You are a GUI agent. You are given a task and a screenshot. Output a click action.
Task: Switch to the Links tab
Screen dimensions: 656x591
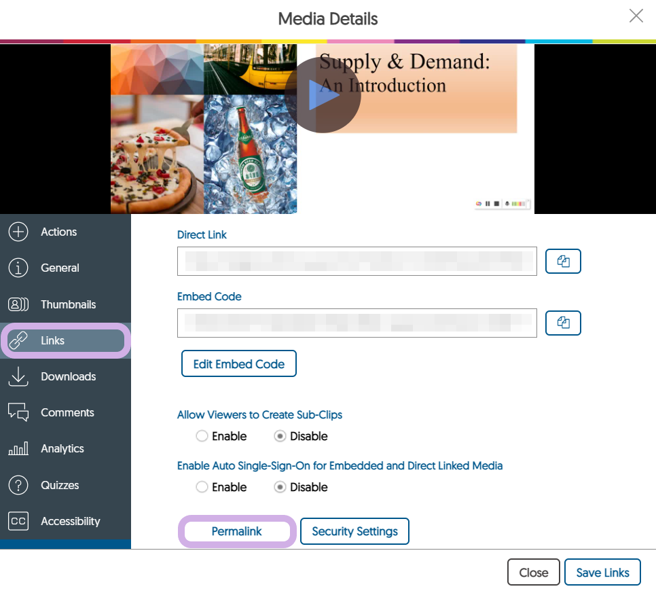[65, 340]
